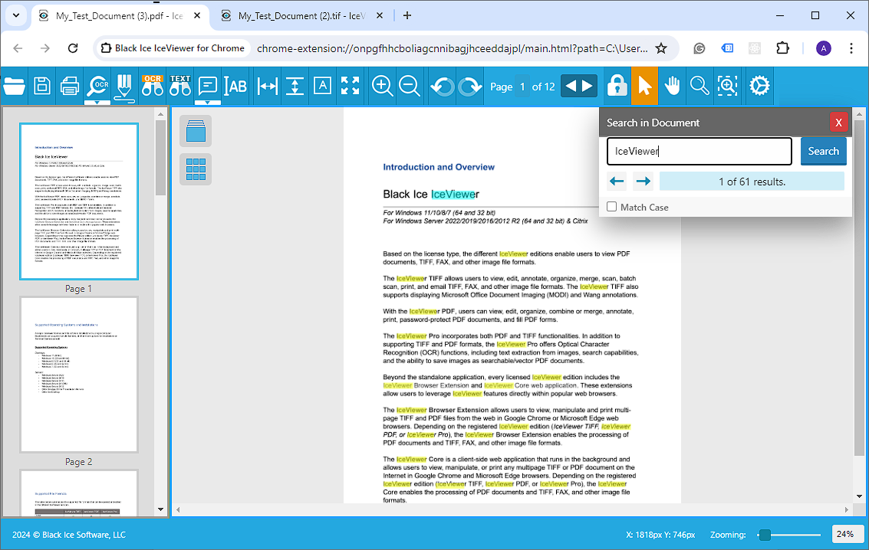Open a new browser tab

[x=407, y=15]
